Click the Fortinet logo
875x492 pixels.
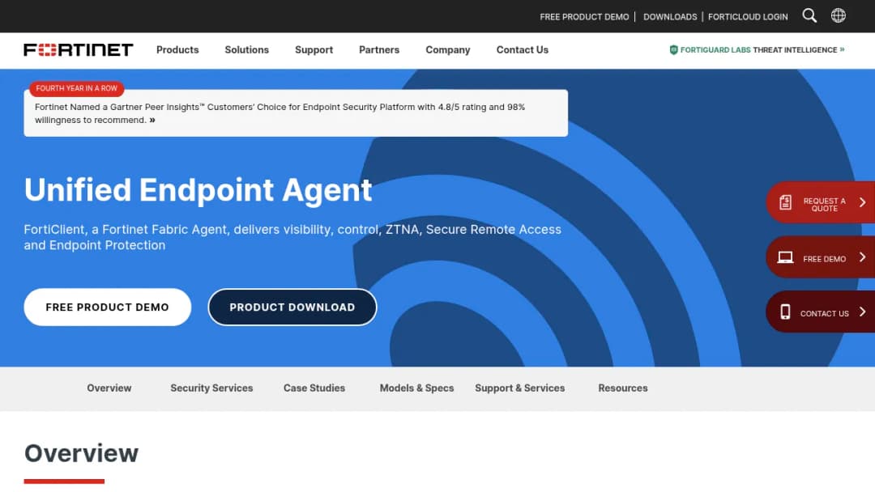pyautogui.click(x=78, y=49)
